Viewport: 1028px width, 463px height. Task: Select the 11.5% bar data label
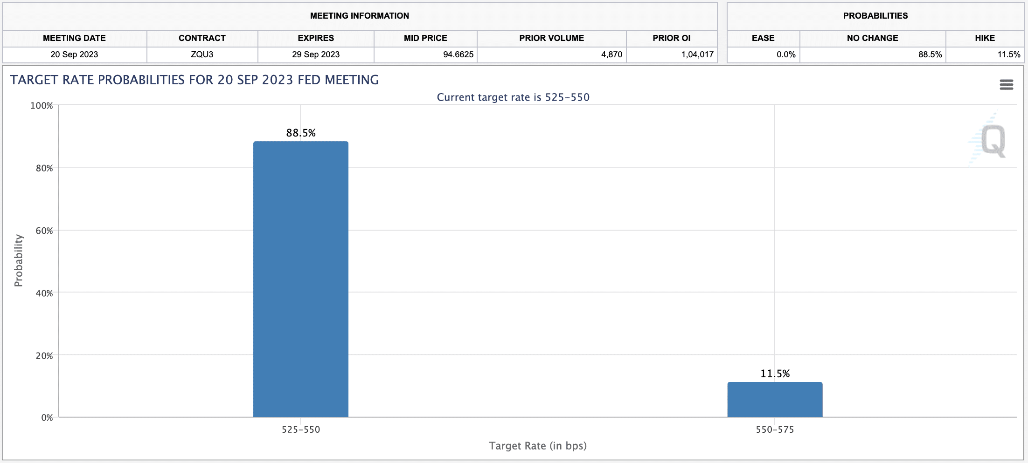tap(775, 374)
